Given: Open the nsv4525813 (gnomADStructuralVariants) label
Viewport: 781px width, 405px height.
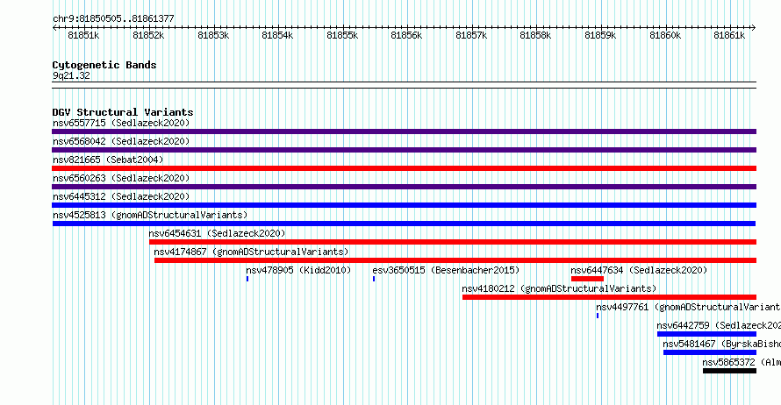Looking at the screenshot, I should (x=150, y=215).
